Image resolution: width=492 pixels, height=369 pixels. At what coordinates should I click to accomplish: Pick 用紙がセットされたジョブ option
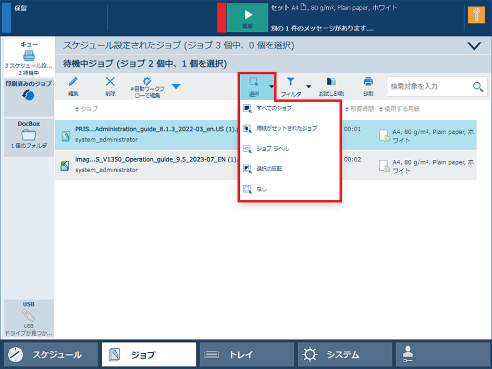point(286,129)
